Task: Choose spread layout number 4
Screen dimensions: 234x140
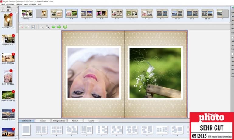Action: click(x=87, y=130)
